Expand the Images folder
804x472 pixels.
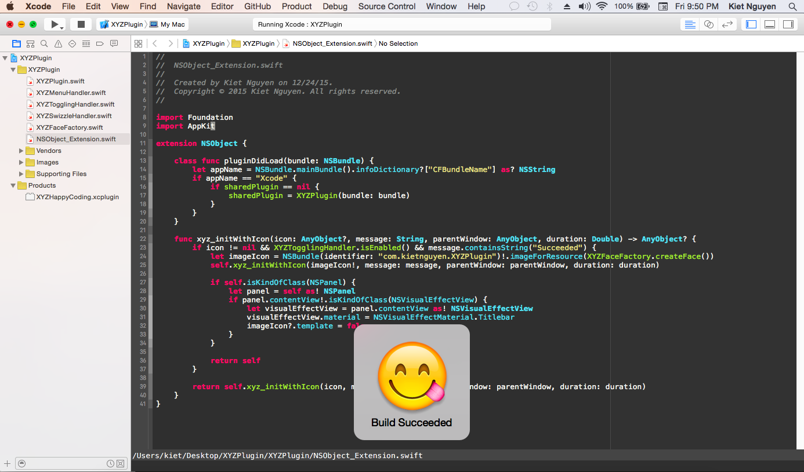tap(21, 162)
